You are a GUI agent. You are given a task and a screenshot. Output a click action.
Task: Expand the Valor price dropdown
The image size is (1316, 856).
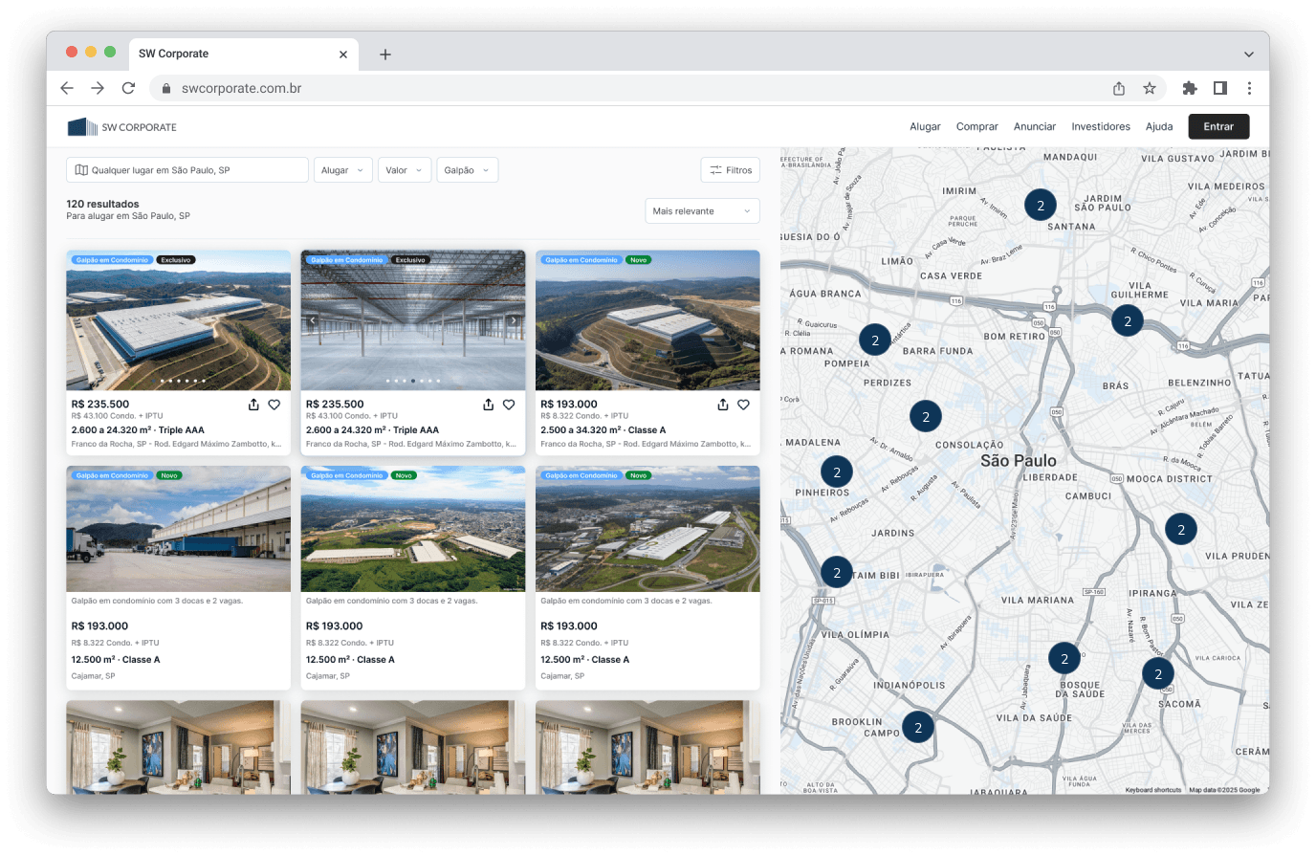click(x=405, y=170)
